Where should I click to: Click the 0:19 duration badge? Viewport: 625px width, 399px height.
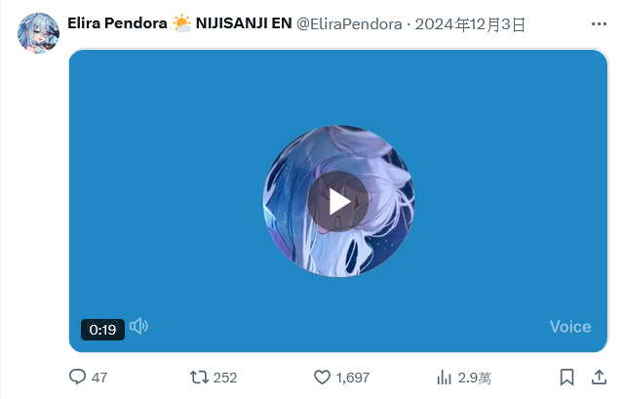pyautogui.click(x=102, y=330)
